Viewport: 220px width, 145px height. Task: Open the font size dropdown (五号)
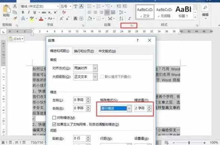click(x=71, y=6)
